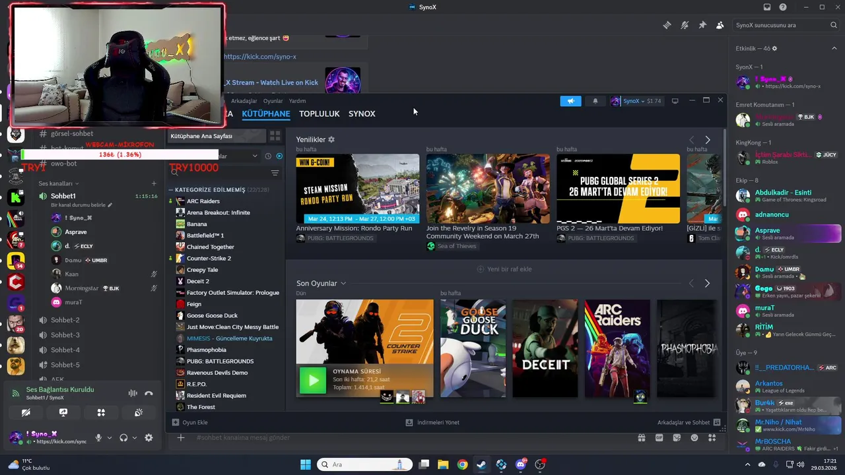Sort Steam library by recent activity
Screen dimensions: 845x475
click(268, 156)
